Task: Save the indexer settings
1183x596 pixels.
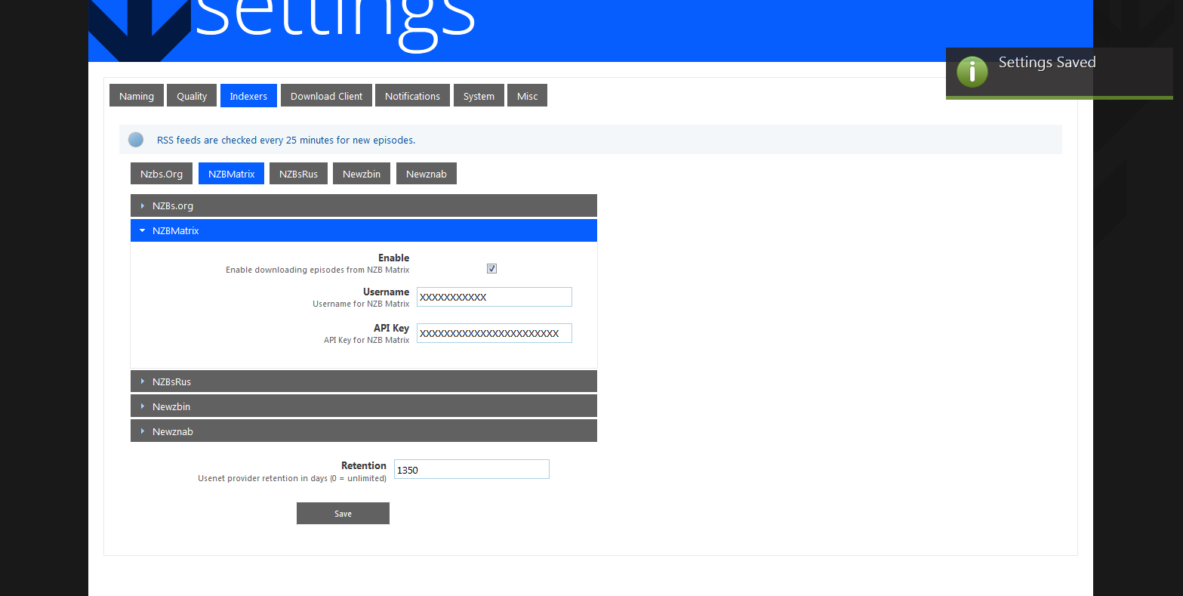Action: 343,514
